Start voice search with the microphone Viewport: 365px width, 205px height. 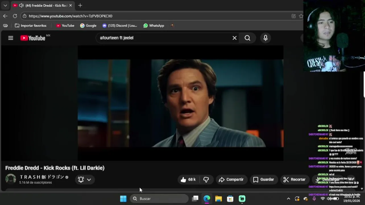pyautogui.click(x=266, y=38)
